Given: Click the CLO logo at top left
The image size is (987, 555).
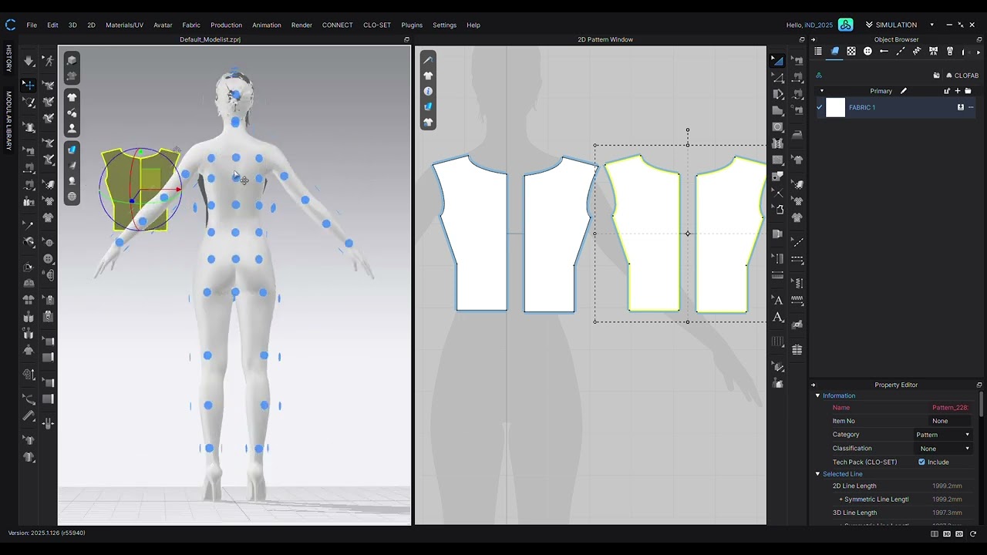Looking at the screenshot, I should click(11, 25).
